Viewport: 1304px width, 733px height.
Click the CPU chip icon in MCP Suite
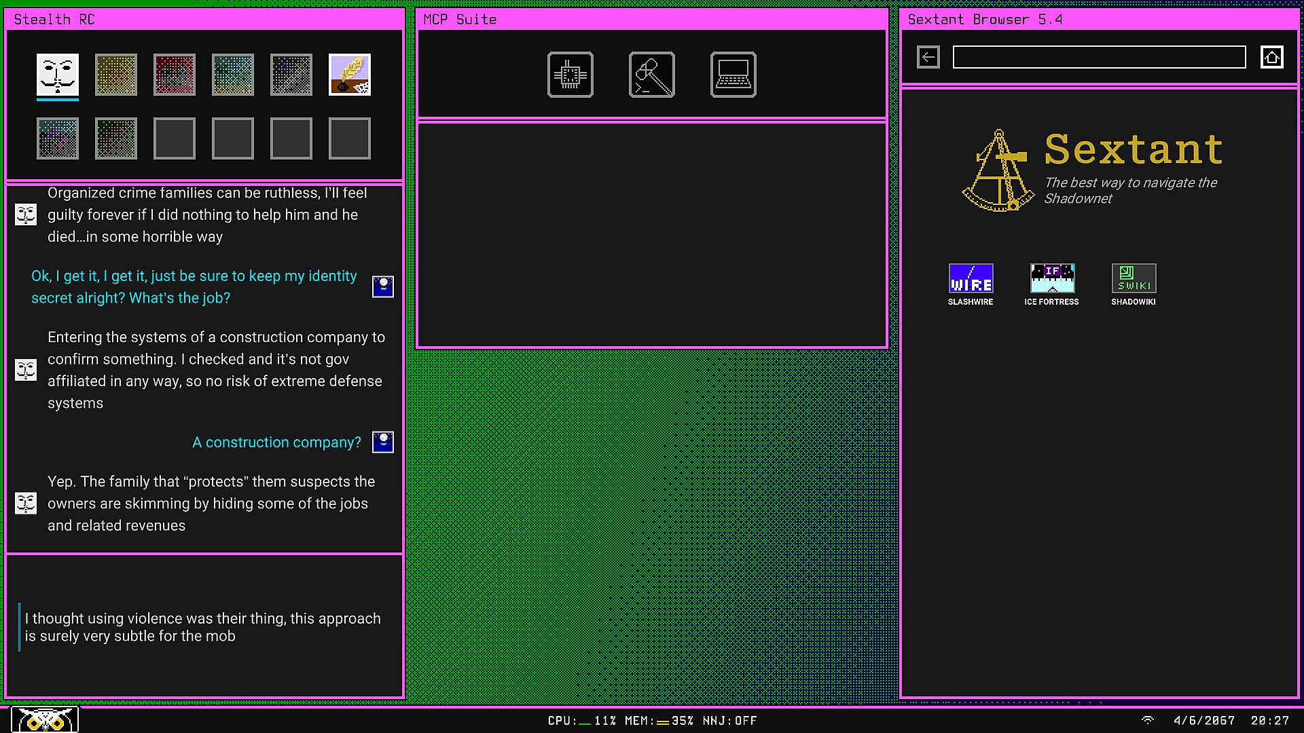coord(570,75)
